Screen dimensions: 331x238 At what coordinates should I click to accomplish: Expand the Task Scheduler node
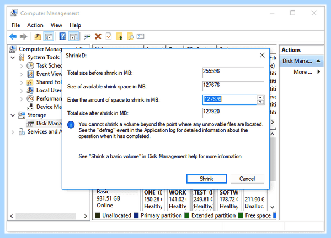coord(22,66)
